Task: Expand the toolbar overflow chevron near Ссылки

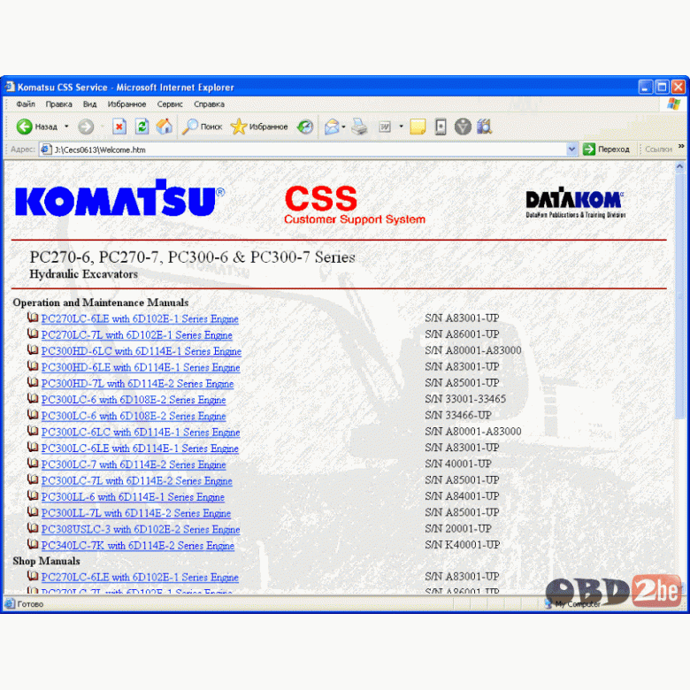Action: 681,146
